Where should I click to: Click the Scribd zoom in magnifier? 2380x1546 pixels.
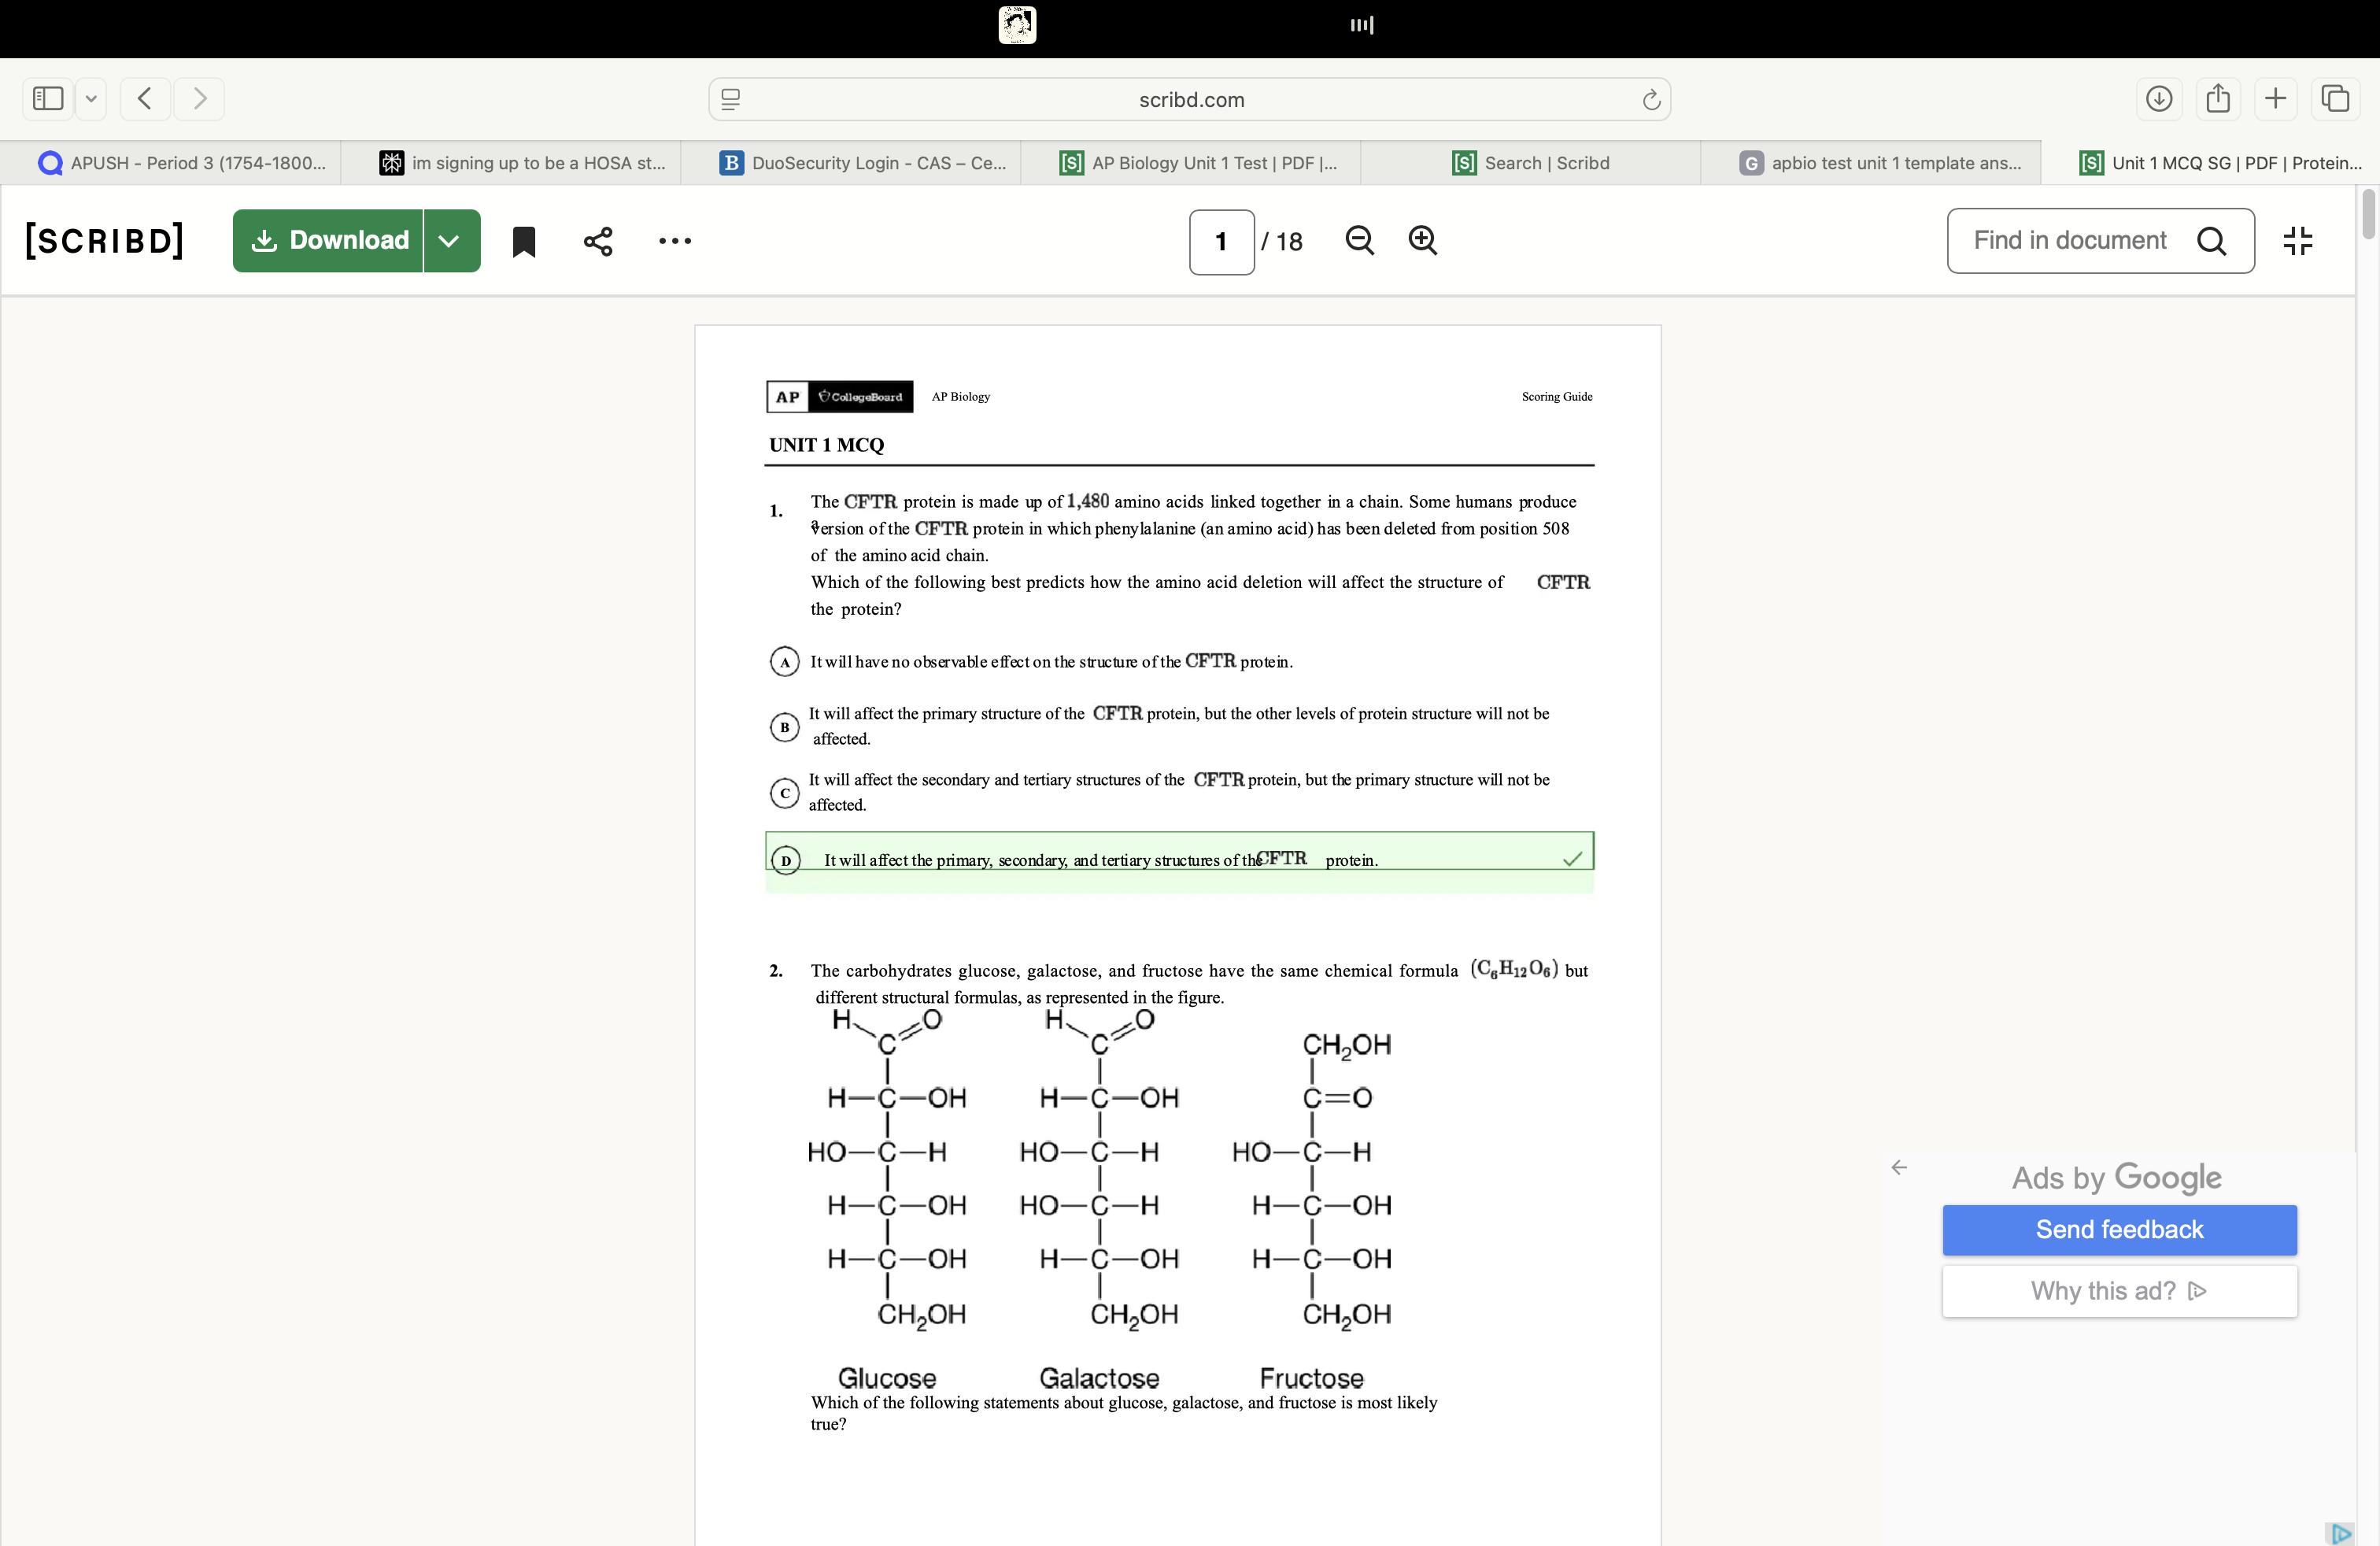(x=1422, y=240)
